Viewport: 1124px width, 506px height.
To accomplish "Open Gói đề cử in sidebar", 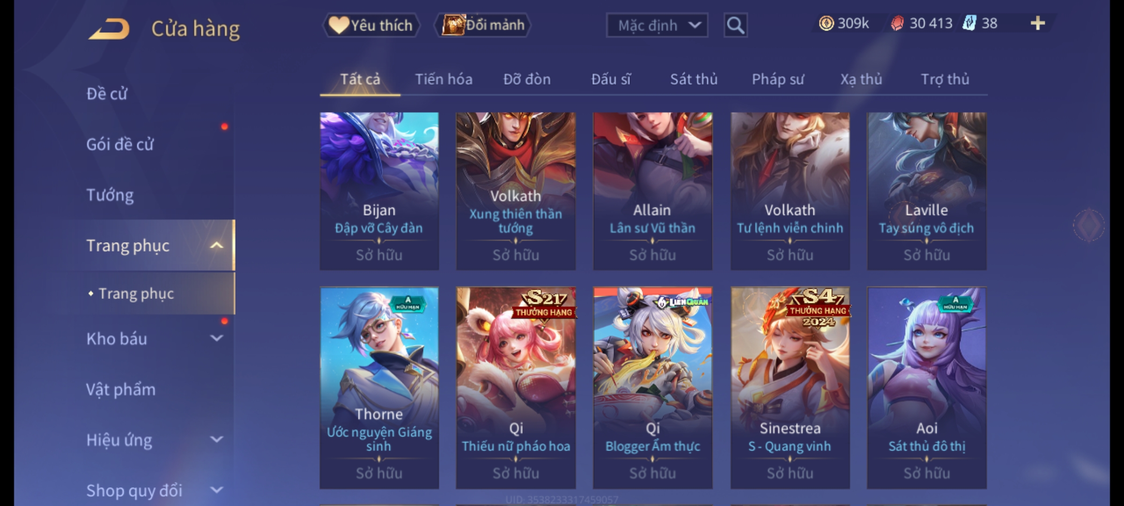I will tap(120, 144).
